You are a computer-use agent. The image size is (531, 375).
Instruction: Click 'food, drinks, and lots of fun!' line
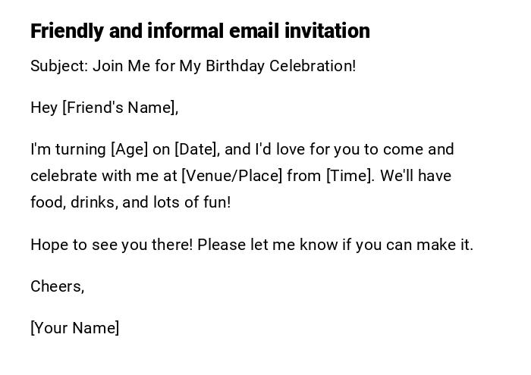click(x=130, y=202)
